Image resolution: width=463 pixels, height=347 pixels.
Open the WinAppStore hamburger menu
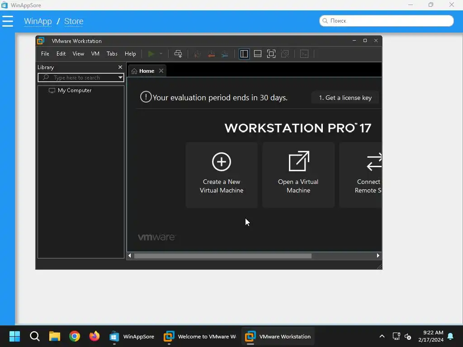pos(8,21)
